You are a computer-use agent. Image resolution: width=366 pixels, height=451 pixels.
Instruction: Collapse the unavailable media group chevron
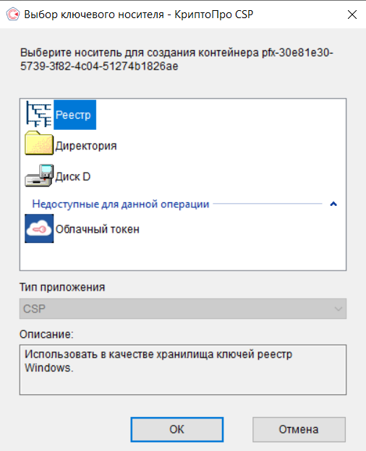tap(333, 204)
